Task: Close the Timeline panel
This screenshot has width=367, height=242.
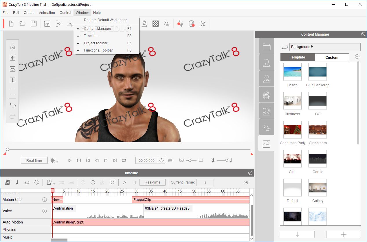Action: (x=250, y=173)
